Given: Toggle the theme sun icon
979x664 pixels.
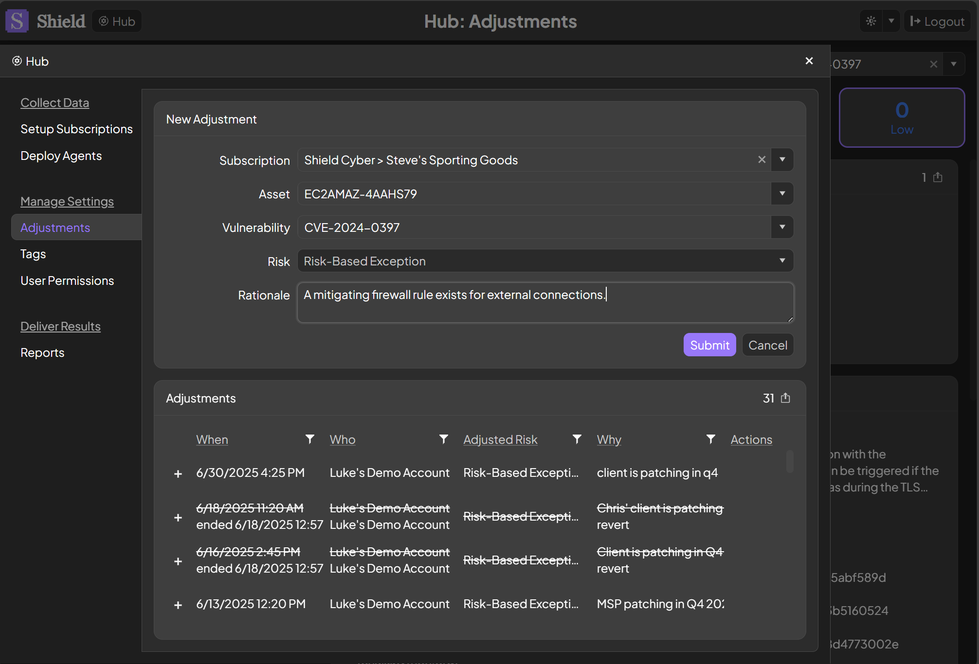Looking at the screenshot, I should coord(871,21).
